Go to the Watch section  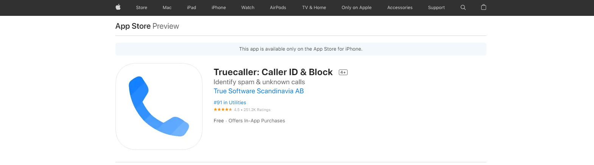tap(248, 8)
